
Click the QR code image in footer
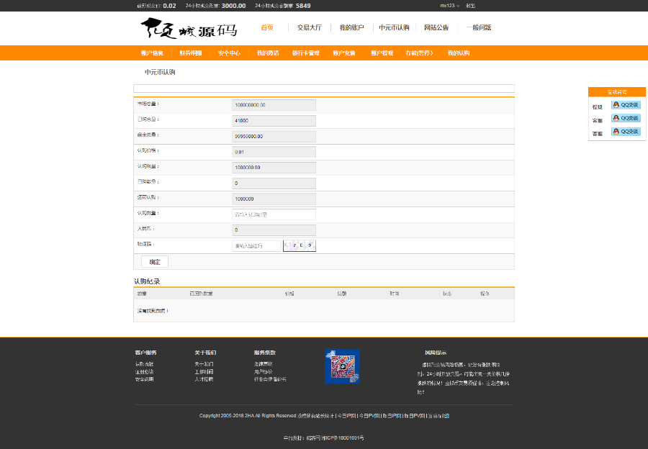(342, 366)
